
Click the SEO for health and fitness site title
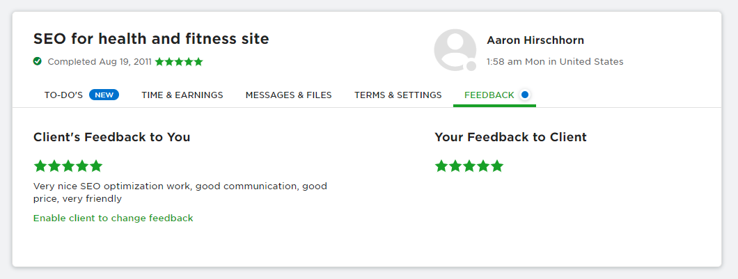[x=151, y=38]
